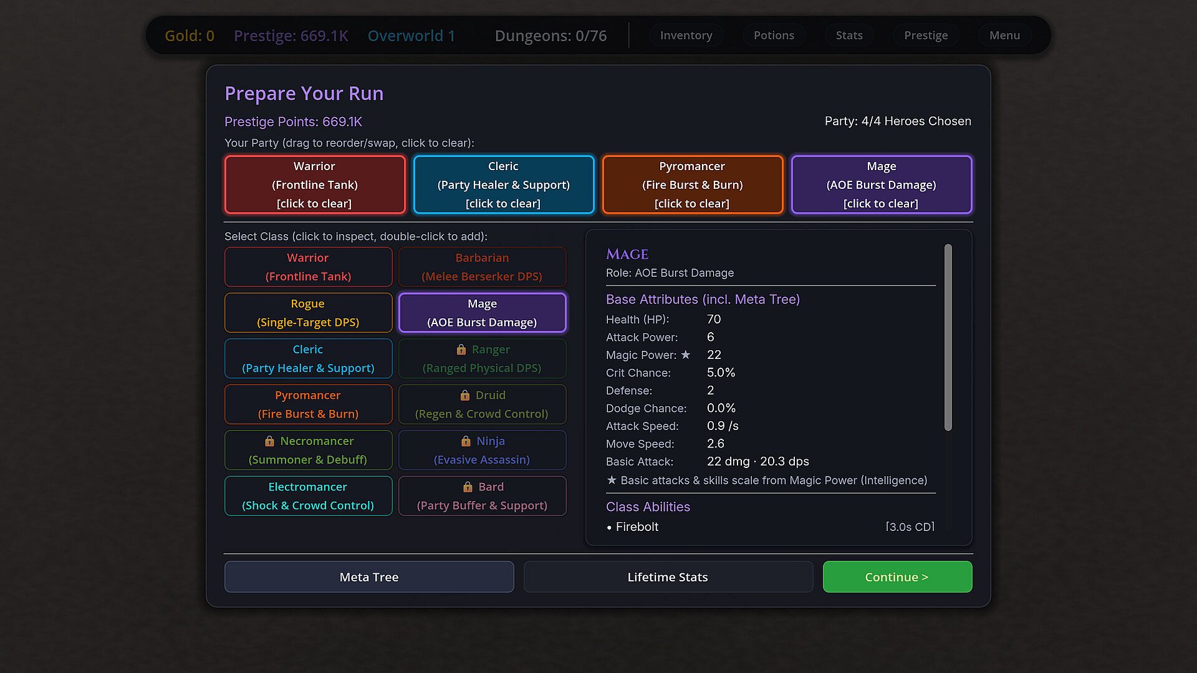Inspect the locked Necromancer class card
The width and height of the screenshot is (1197, 673).
[x=308, y=450]
